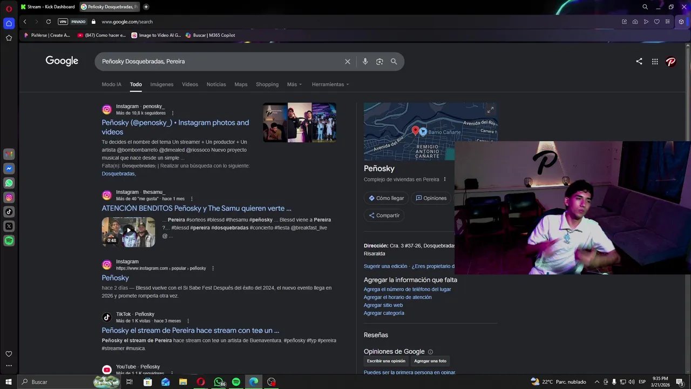Open the Opera tab search magnifier
Viewport: 691px width, 389px height.
tap(645, 7)
